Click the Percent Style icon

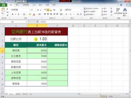click(x=71, y=14)
